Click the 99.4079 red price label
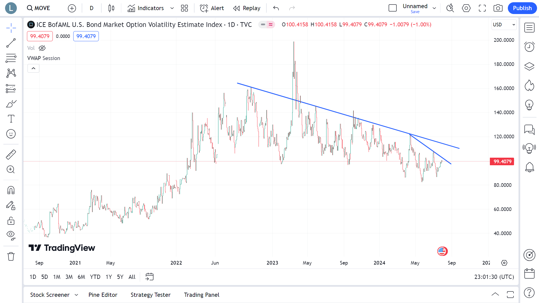This screenshot has height=303, width=539. pyautogui.click(x=40, y=36)
